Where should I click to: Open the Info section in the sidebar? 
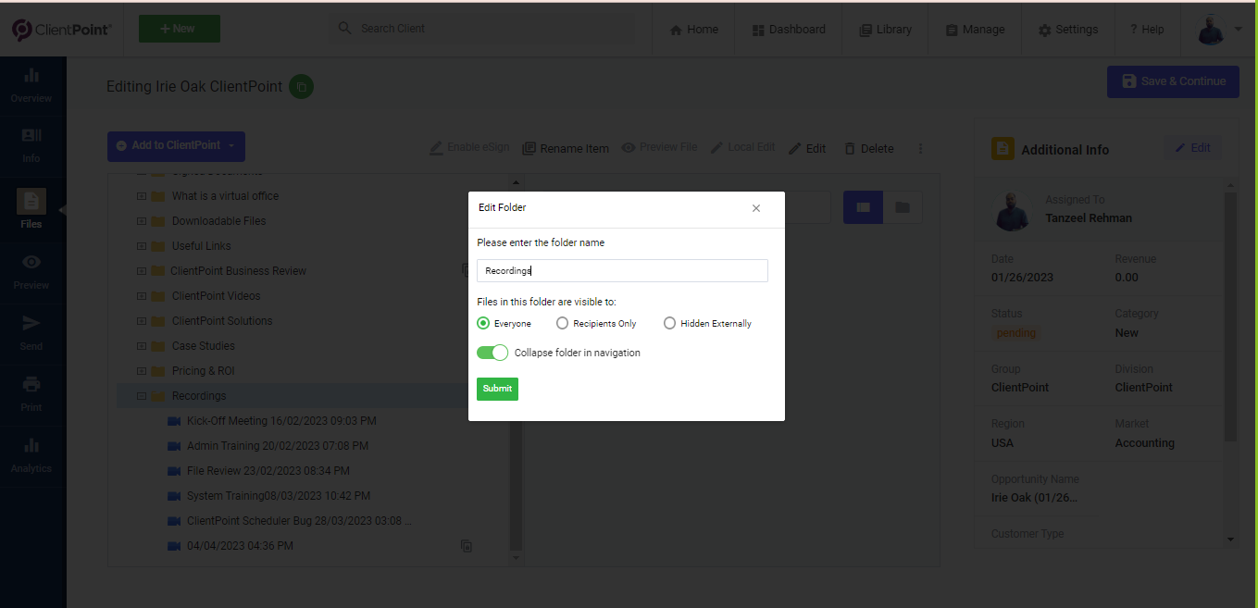point(31,144)
